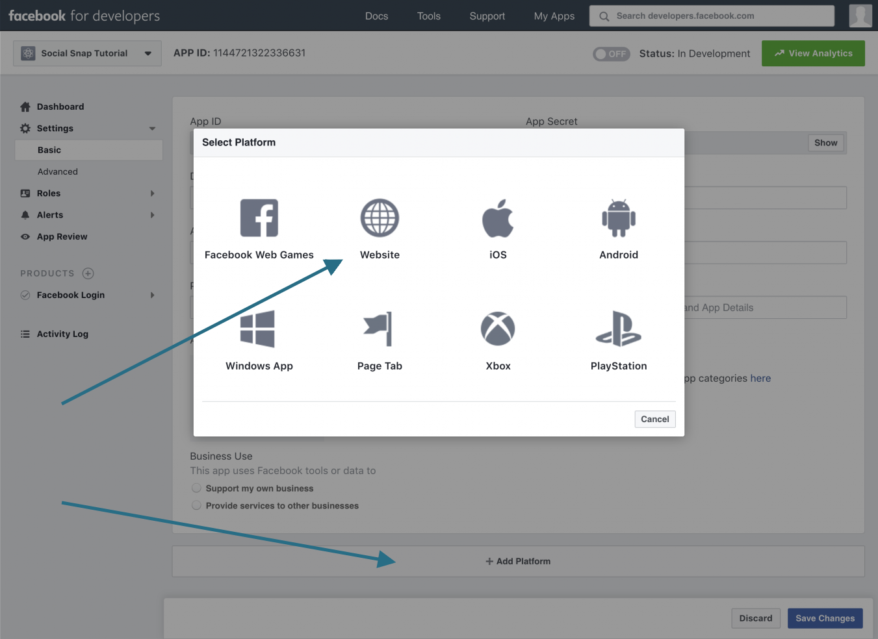Expand the Facebook Login product section
This screenshot has width=878, height=639.
(152, 295)
